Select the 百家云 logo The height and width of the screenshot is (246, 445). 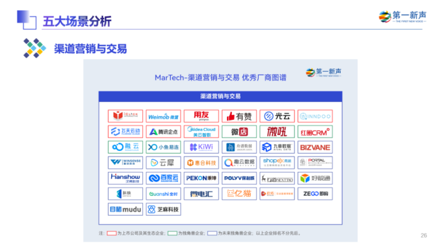(163, 178)
